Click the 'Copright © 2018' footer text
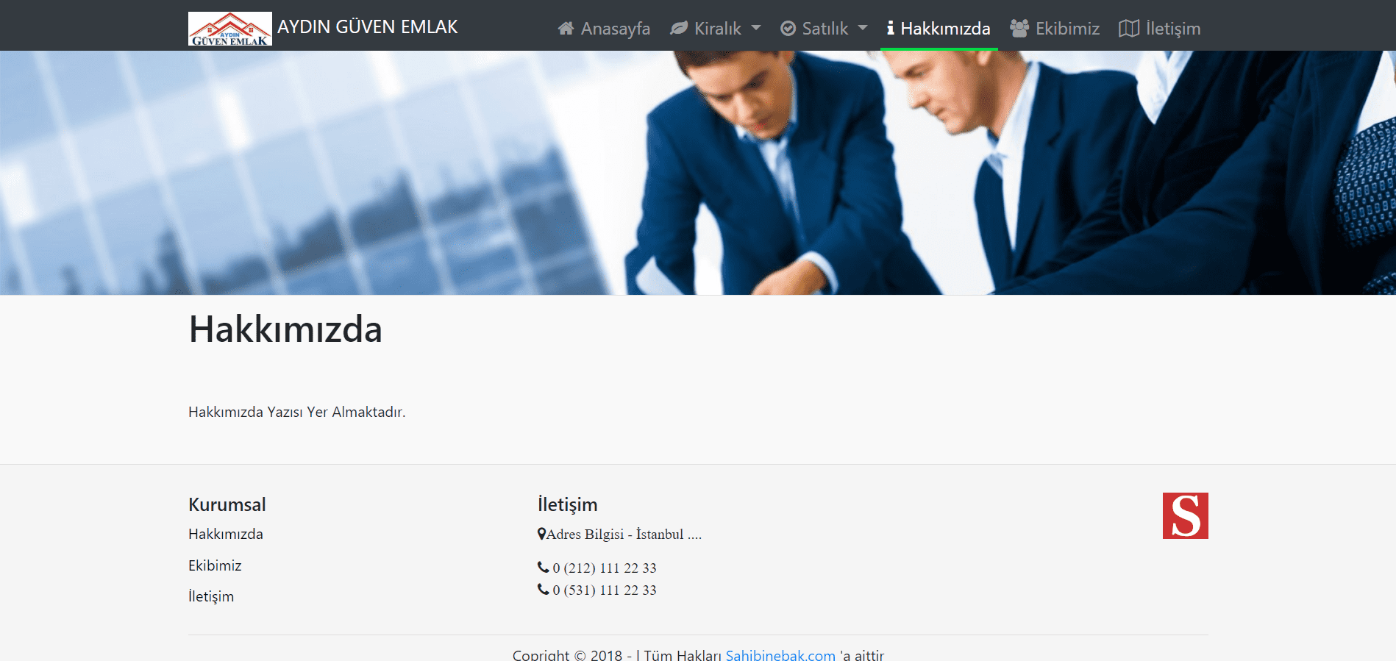This screenshot has width=1396, height=661. point(567,654)
